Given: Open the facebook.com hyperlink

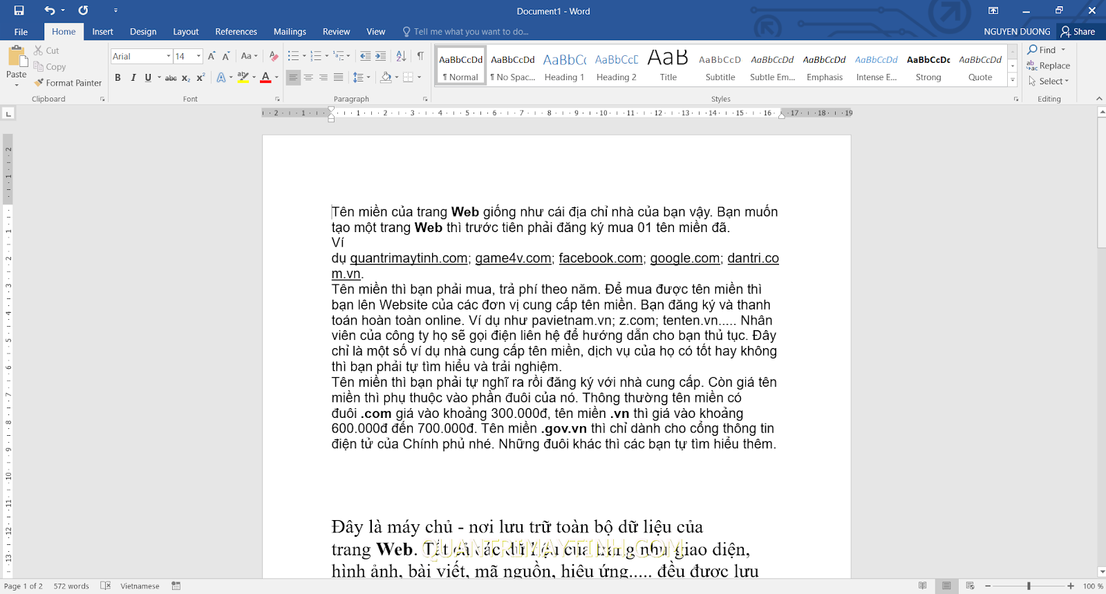Looking at the screenshot, I should click(x=601, y=258).
